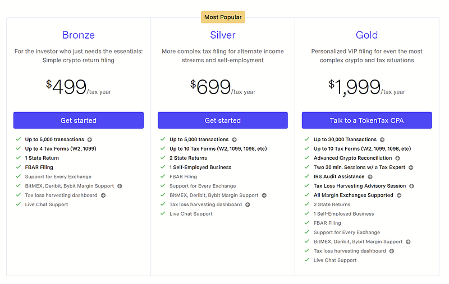Open plus icon next to Silver BitMEX Margin Support

264,195
